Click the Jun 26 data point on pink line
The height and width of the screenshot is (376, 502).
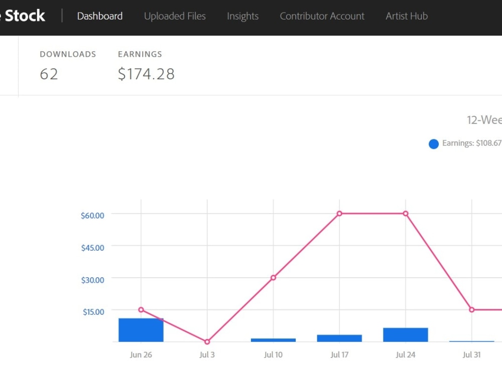141,310
